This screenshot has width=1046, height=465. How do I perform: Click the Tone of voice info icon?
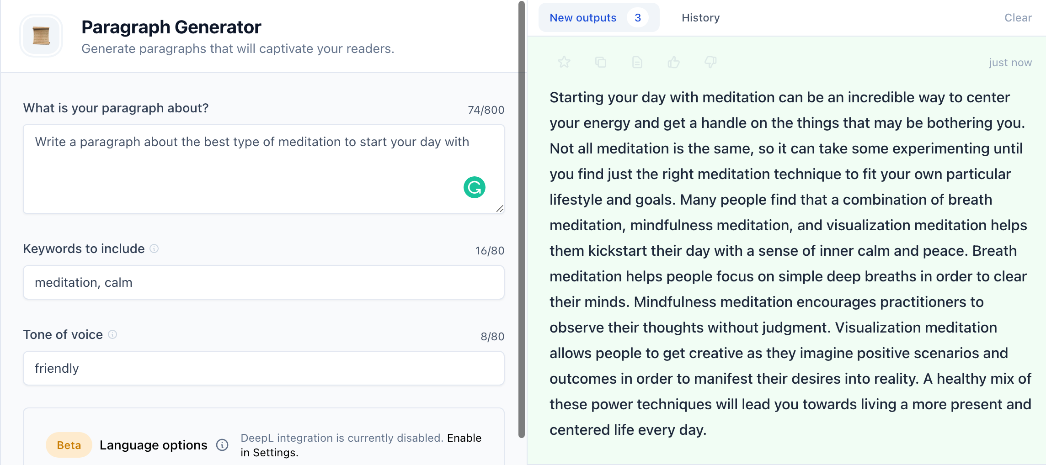click(112, 334)
